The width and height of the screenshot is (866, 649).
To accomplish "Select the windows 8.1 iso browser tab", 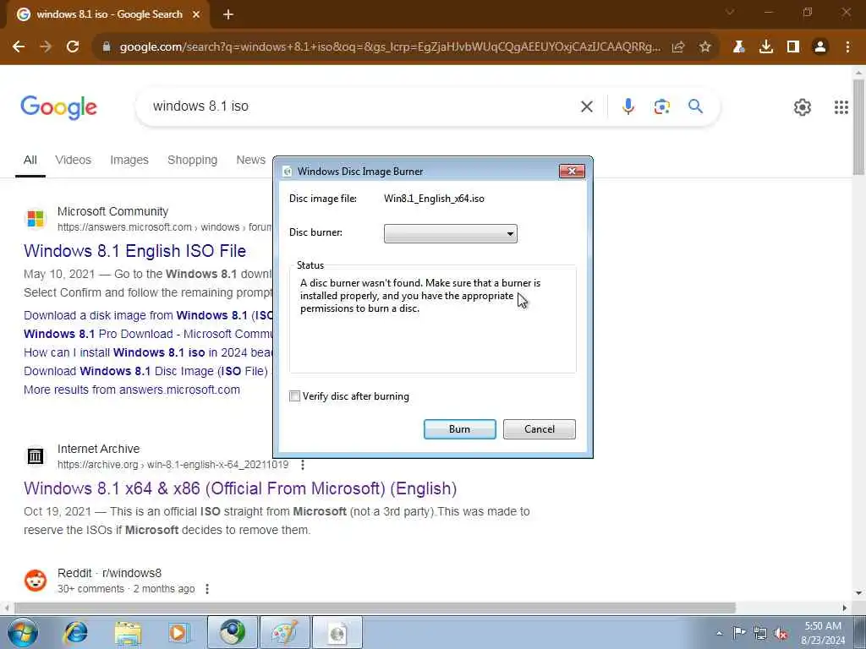I will (x=108, y=14).
